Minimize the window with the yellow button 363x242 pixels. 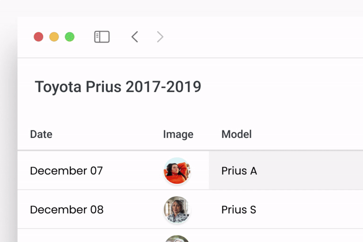pos(54,37)
